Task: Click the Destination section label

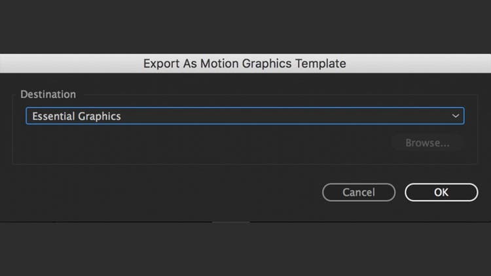Action: click(48, 94)
